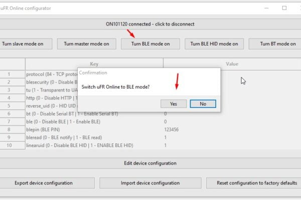Click Turn BT mode on button

(275, 44)
